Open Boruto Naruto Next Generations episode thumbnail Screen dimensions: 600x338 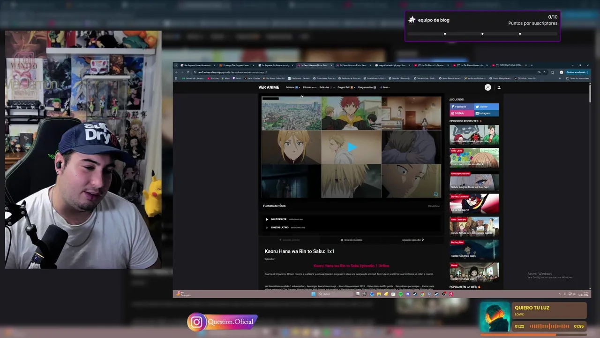[x=474, y=226]
